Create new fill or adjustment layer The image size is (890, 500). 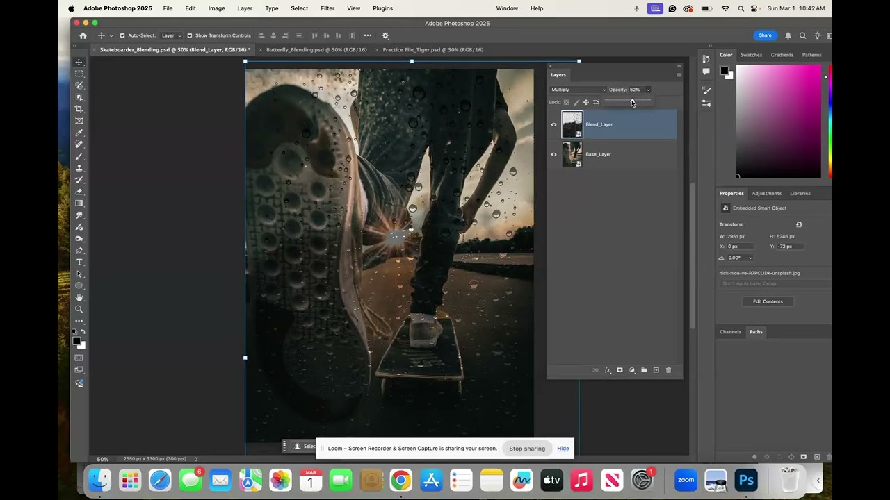tap(632, 370)
